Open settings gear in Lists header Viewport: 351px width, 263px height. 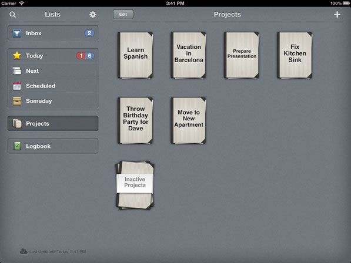coord(93,15)
